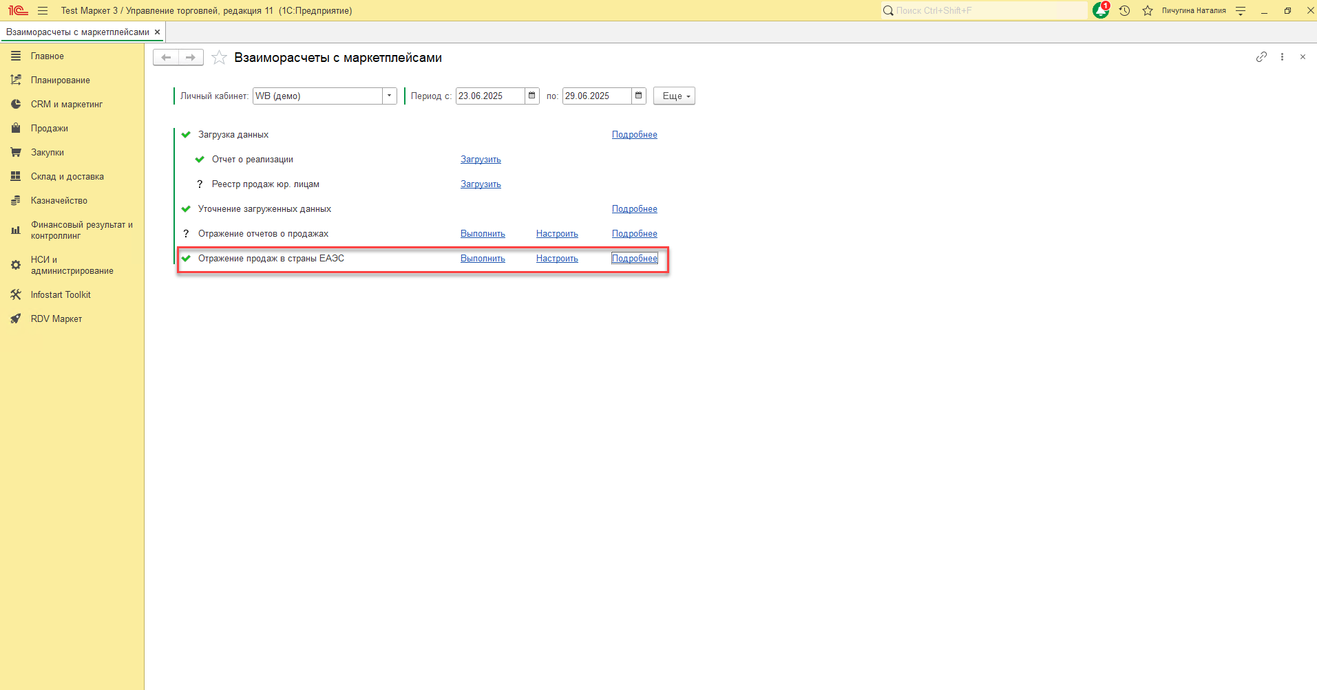The image size is (1317, 690).
Task: Open RDV Маркет section
Action: coord(72,319)
